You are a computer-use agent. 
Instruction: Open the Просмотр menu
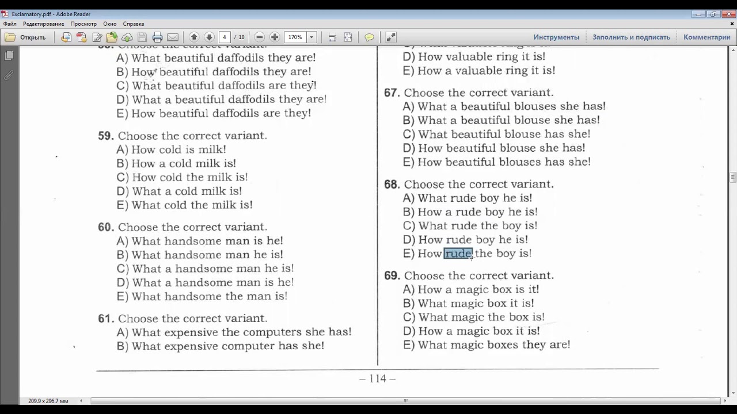point(83,24)
